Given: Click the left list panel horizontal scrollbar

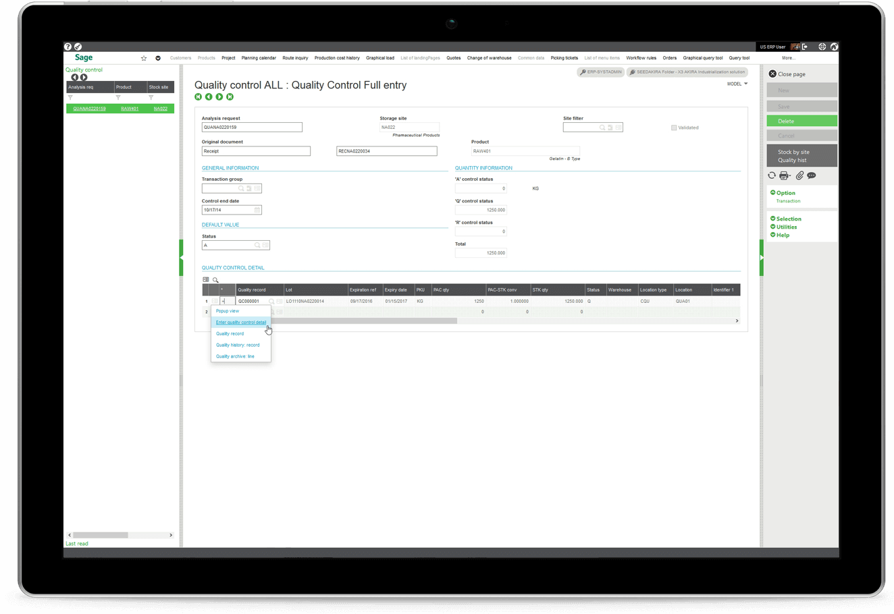Looking at the screenshot, I should tap(101, 535).
